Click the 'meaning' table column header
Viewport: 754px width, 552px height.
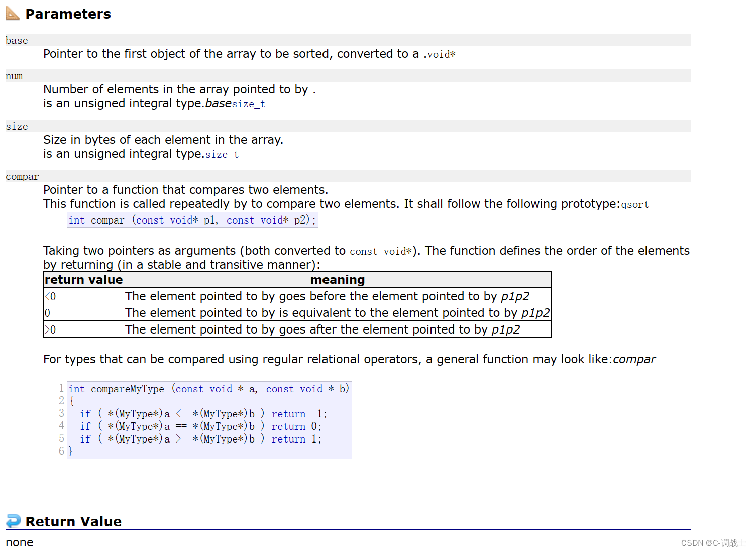[337, 280]
